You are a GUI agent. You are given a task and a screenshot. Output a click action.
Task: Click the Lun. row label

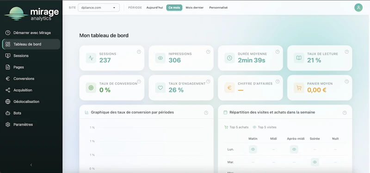[x=230, y=149]
